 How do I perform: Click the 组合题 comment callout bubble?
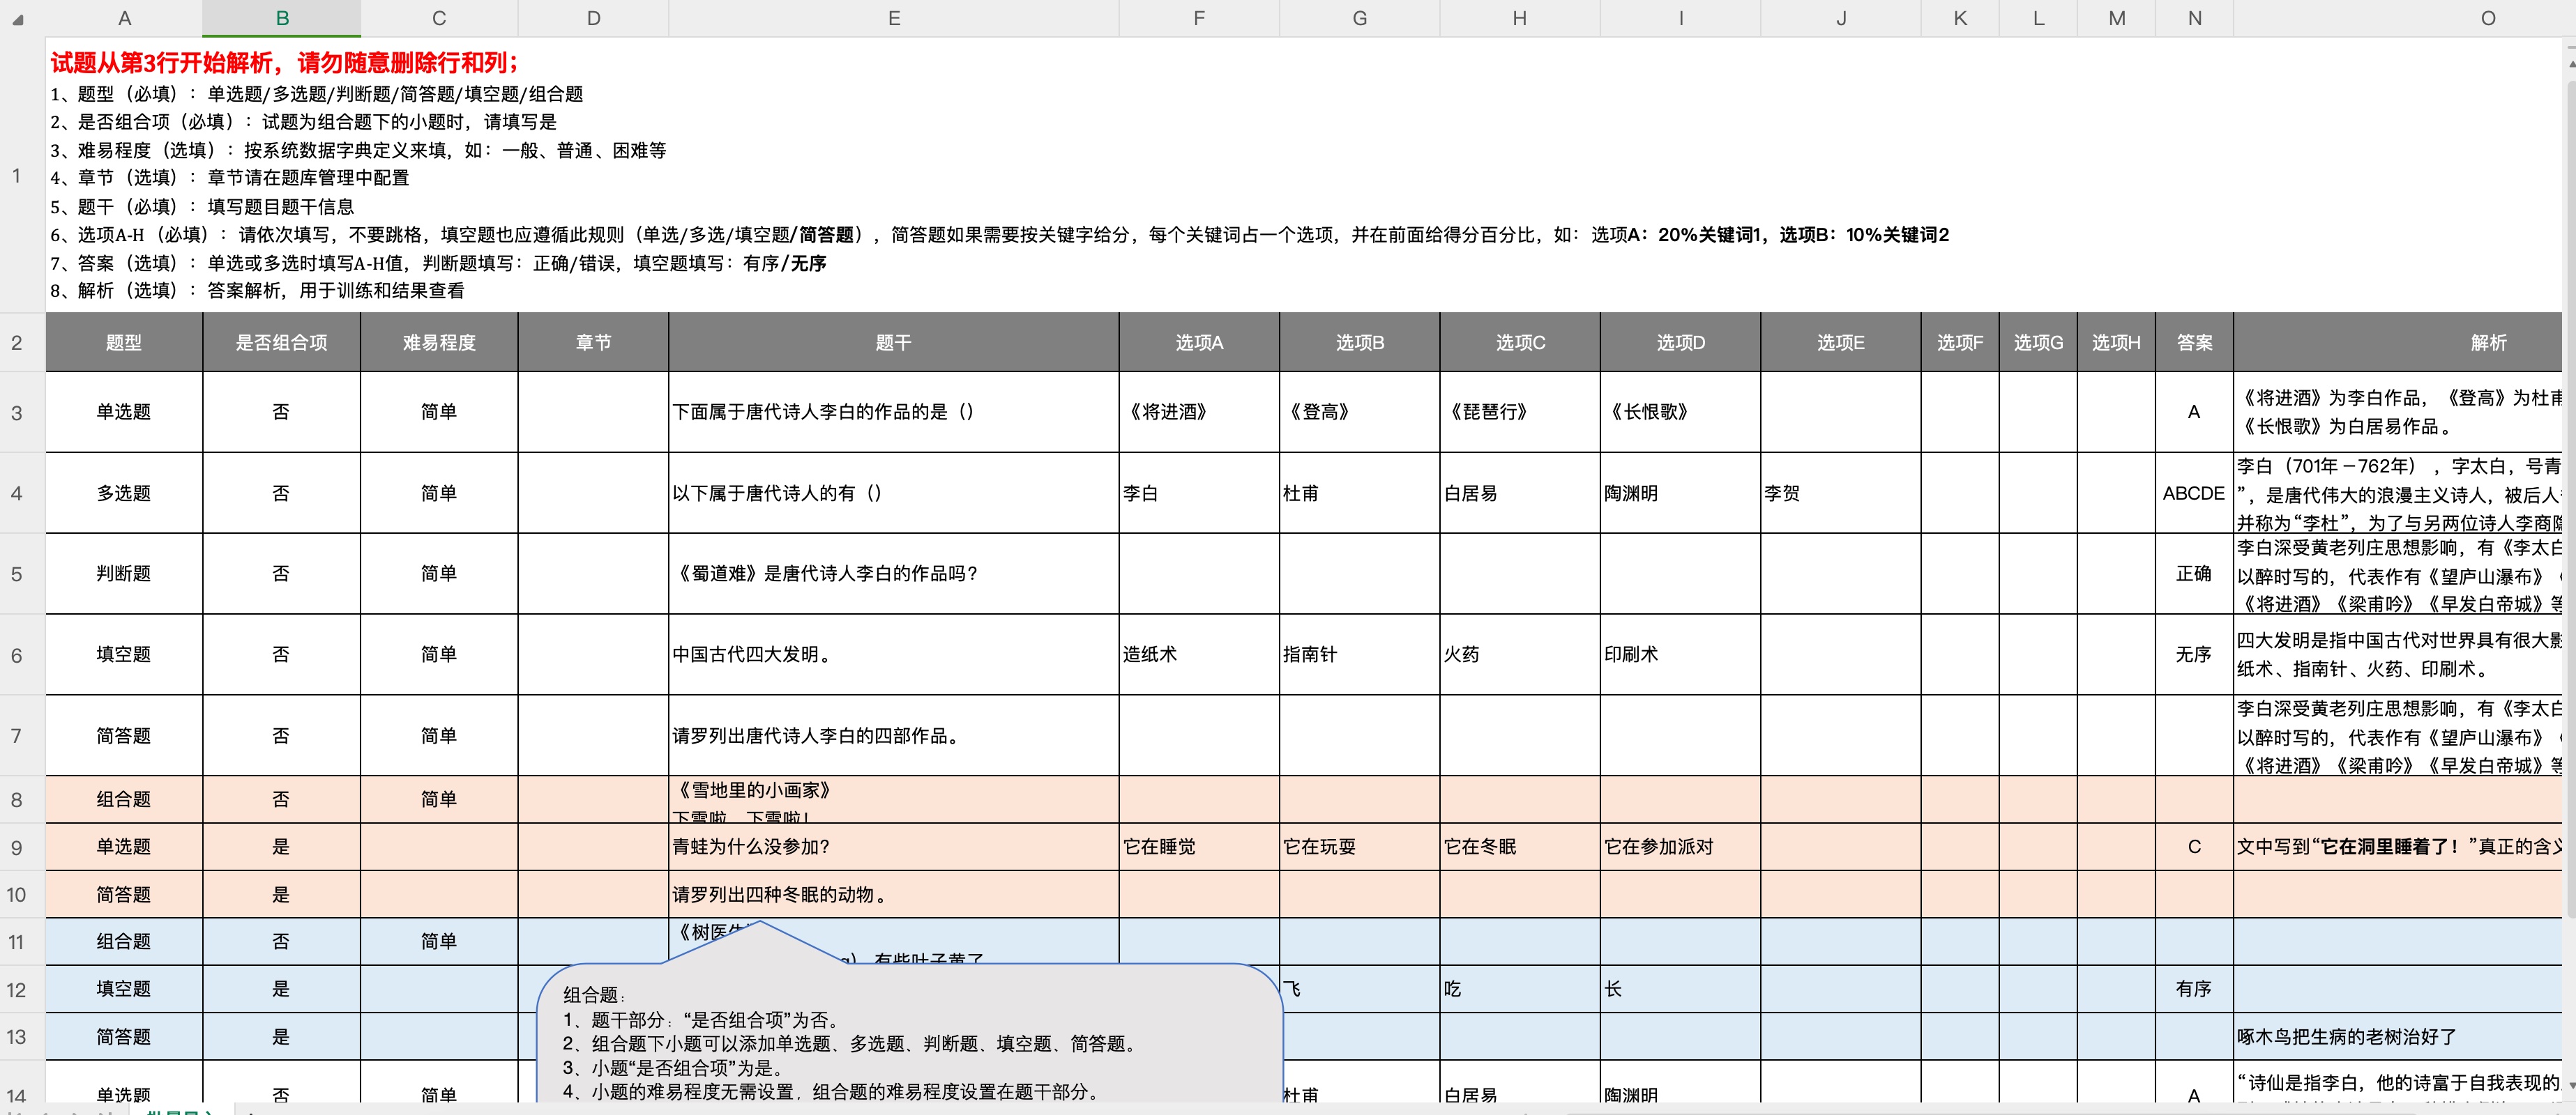click(x=910, y=1034)
